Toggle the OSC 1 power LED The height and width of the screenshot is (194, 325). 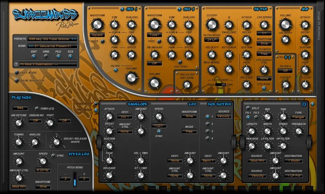pos(122,9)
